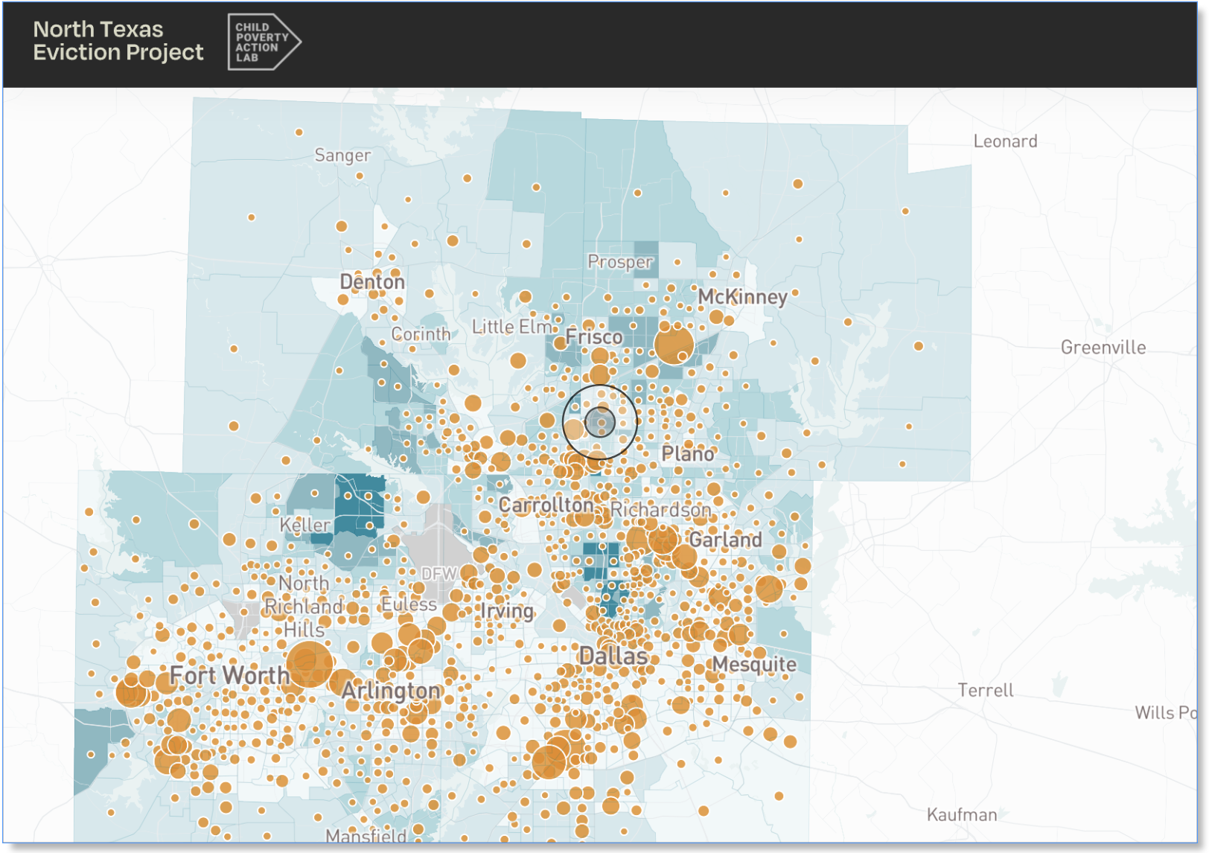Screen dimensions: 1209x853
Task: Click the McKinney label
Action: (x=742, y=297)
